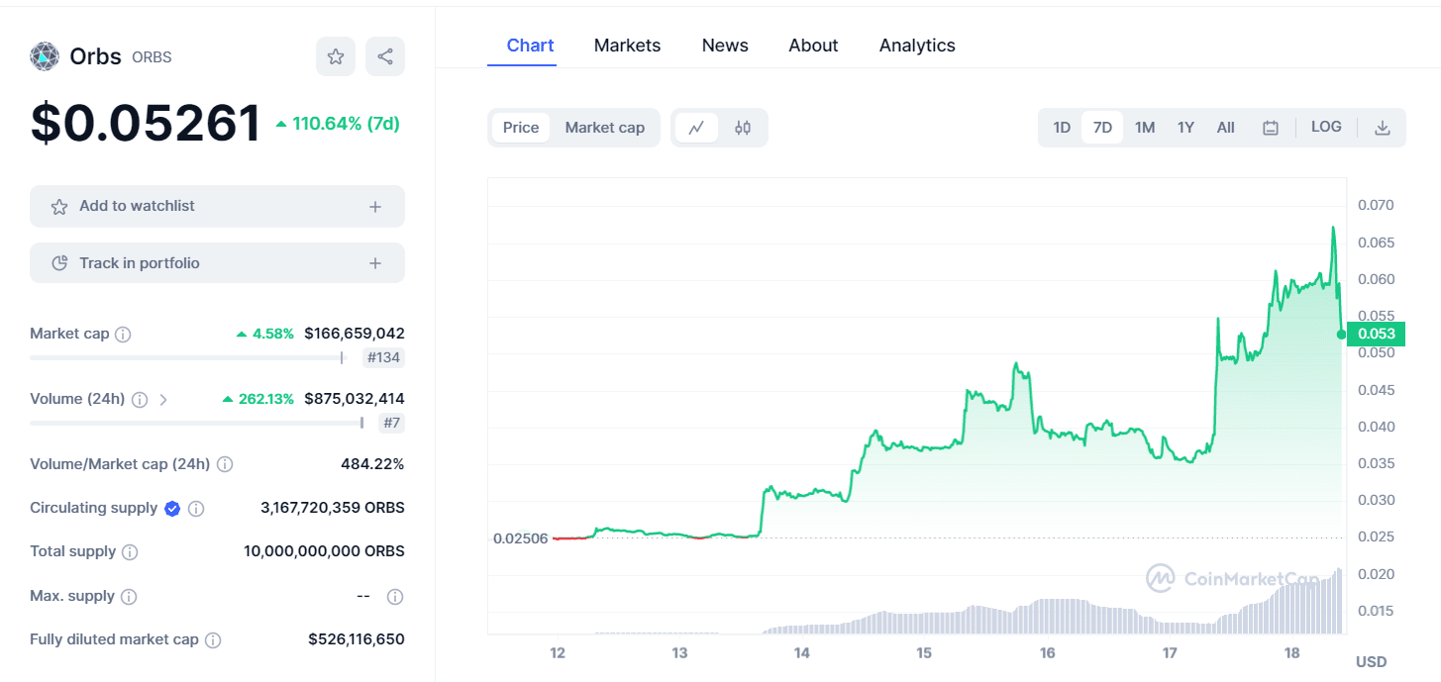Expand Track in portfolio with the plus
1441x682 pixels.
click(374, 262)
